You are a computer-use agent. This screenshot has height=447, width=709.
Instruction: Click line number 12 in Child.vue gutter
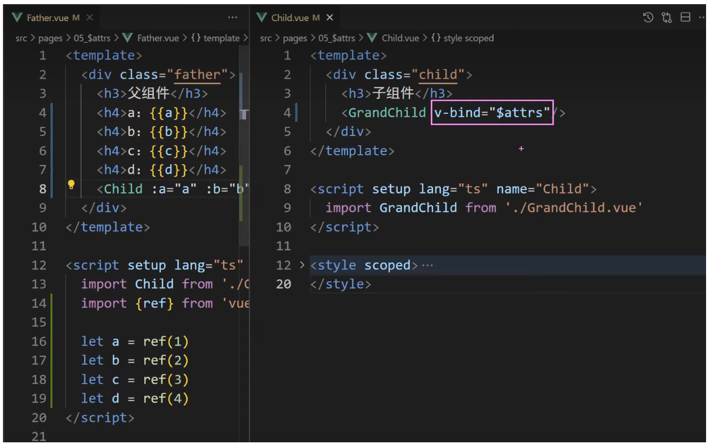[283, 265]
